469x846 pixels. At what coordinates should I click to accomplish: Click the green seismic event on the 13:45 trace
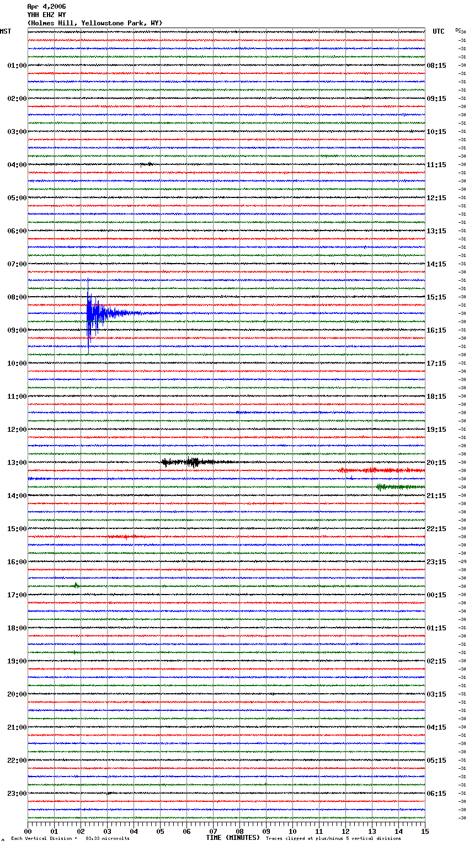tap(400, 487)
